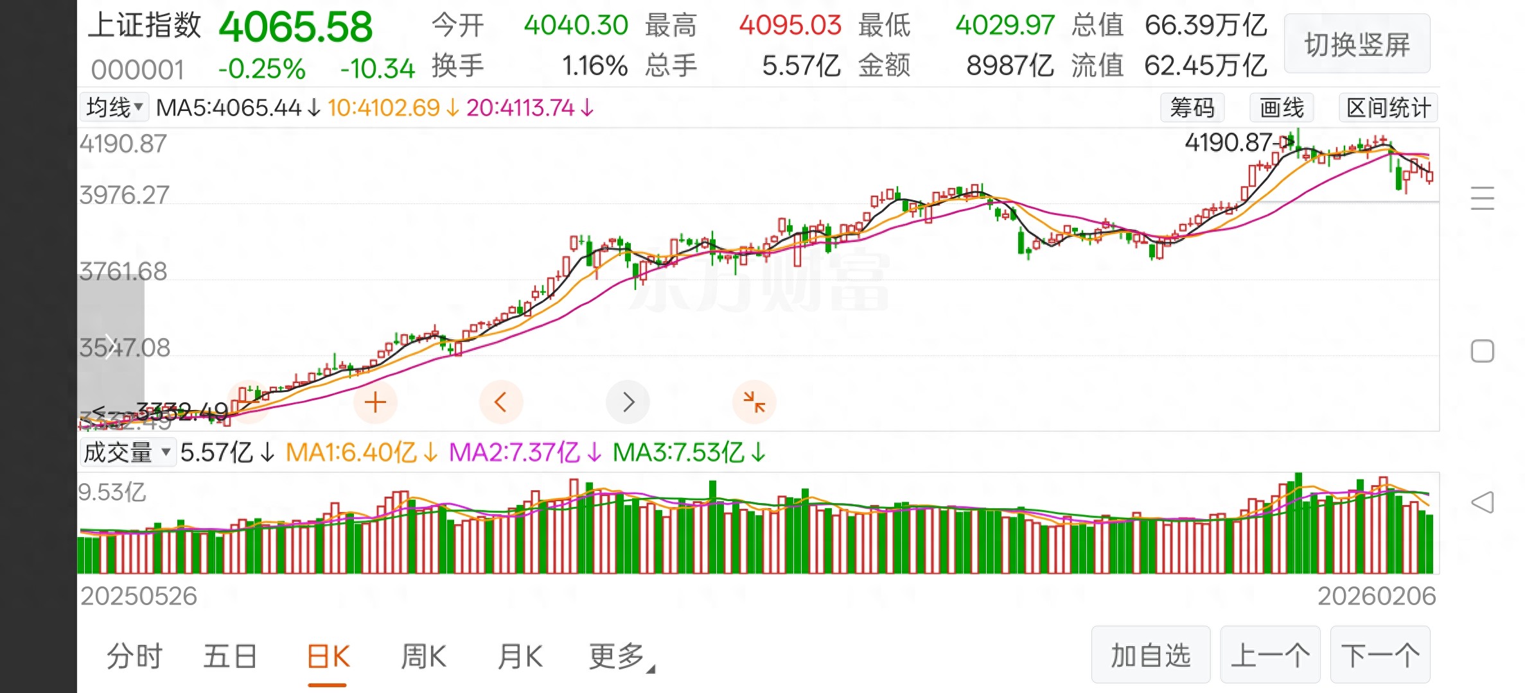Select the 筹码 chip distribution tool
Viewport: 1525px width, 693px height.
[x=1192, y=108]
